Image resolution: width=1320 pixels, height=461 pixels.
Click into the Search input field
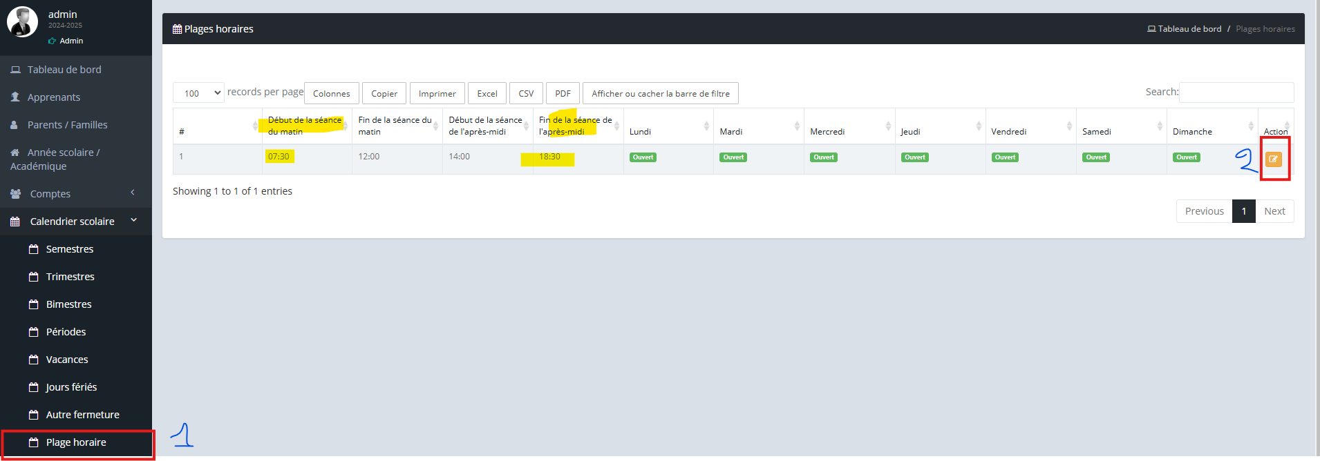click(x=1236, y=92)
